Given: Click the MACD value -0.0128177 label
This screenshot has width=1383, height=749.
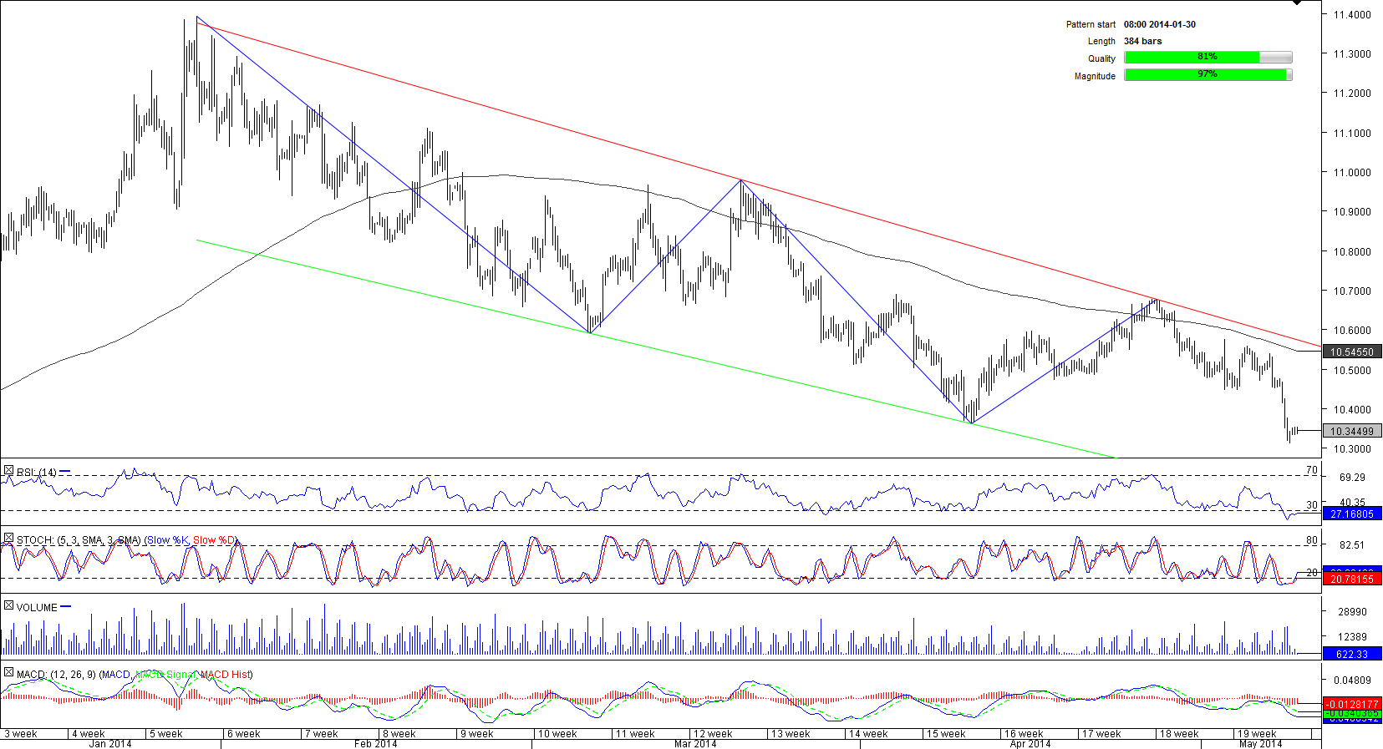Looking at the screenshot, I should coord(1351,705).
